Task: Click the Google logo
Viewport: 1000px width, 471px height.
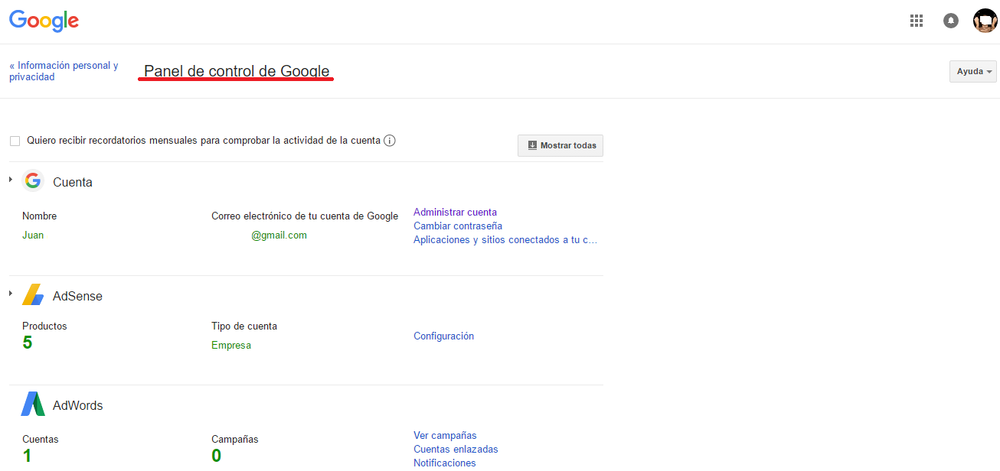Action: point(44,21)
